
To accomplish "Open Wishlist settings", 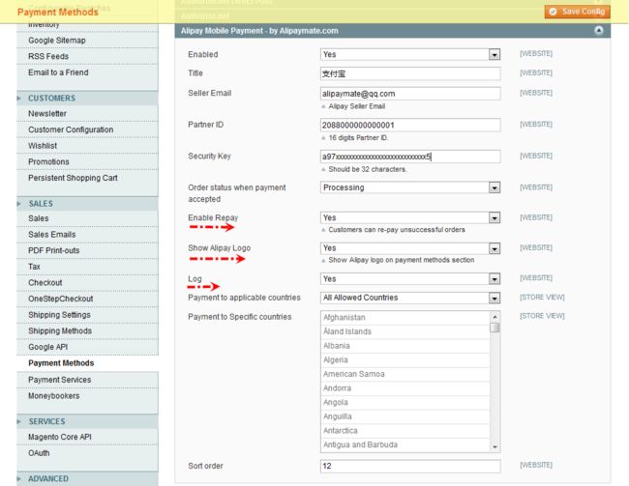I will point(87,146).
